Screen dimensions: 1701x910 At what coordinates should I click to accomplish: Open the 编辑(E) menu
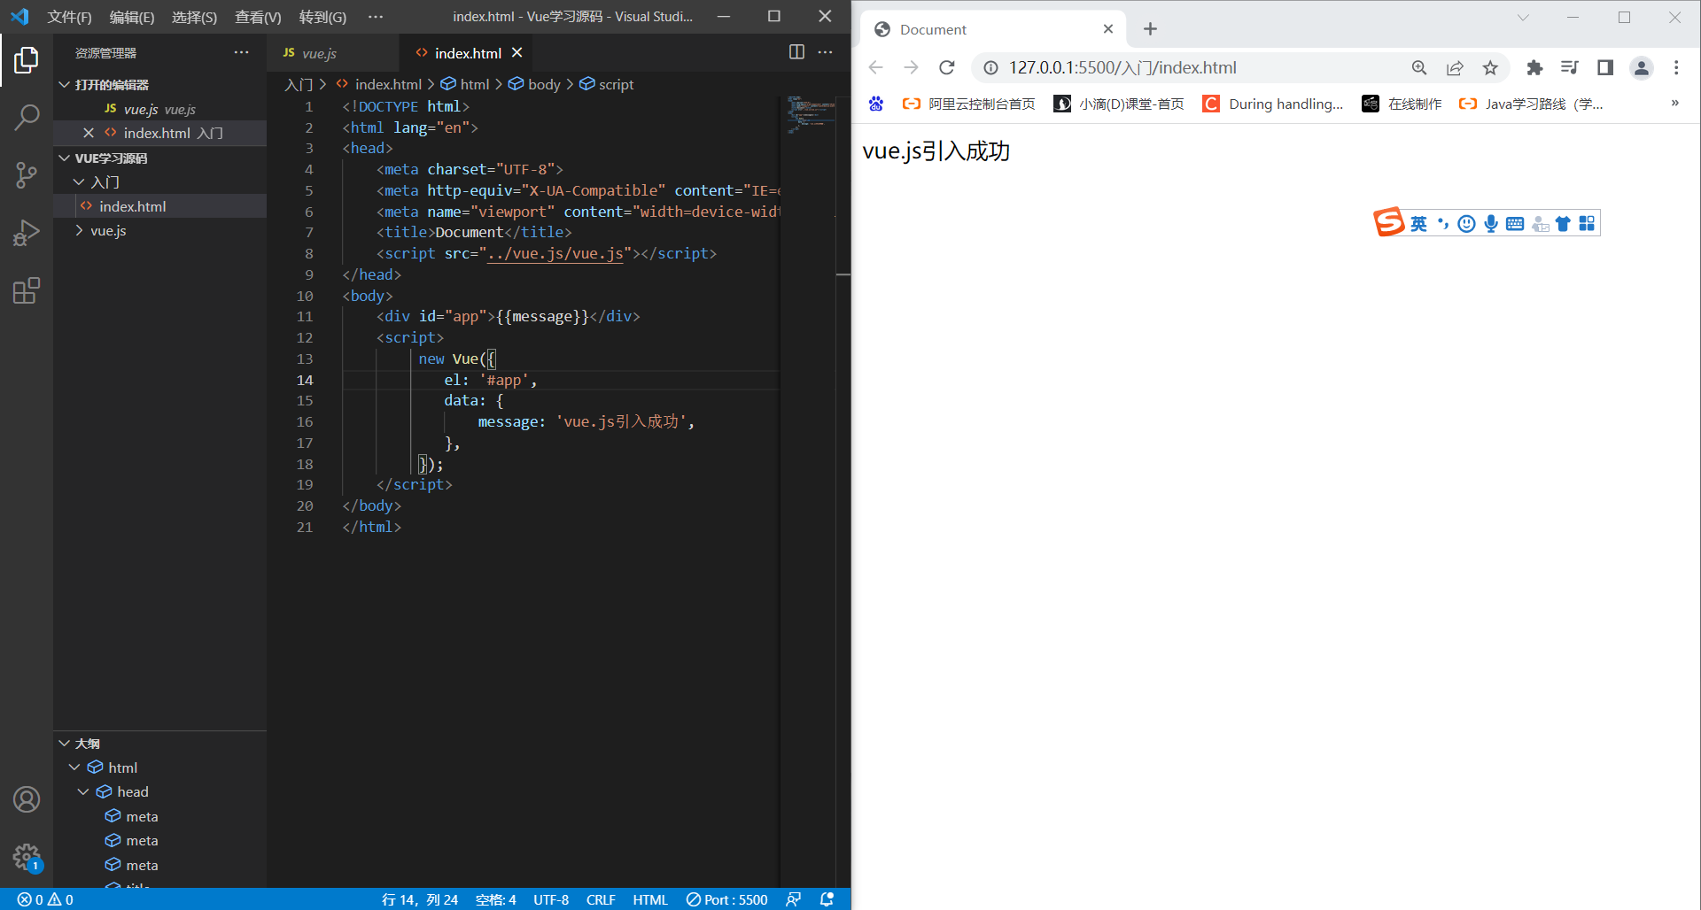pyautogui.click(x=132, y=17)
